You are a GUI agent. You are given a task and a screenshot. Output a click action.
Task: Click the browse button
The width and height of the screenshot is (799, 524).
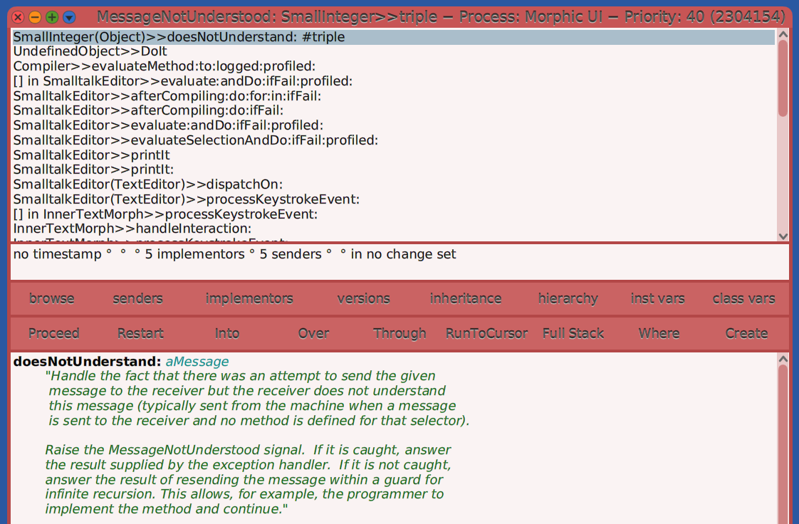(51, 298)
